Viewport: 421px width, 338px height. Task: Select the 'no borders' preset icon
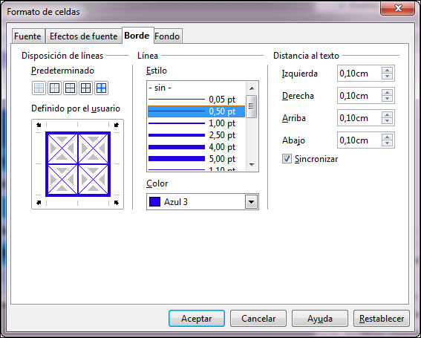(39, 88)
